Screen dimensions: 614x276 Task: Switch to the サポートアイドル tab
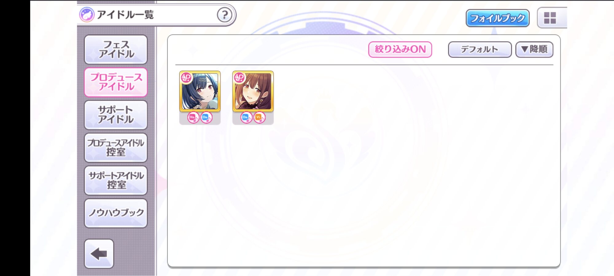pyautogui.click(x=116, y=115)
